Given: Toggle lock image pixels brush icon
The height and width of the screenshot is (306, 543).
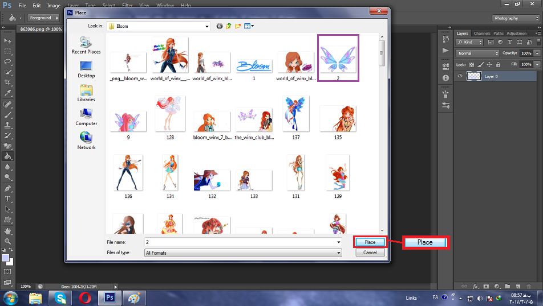Looking at the screenshot, I should (481, 65).
